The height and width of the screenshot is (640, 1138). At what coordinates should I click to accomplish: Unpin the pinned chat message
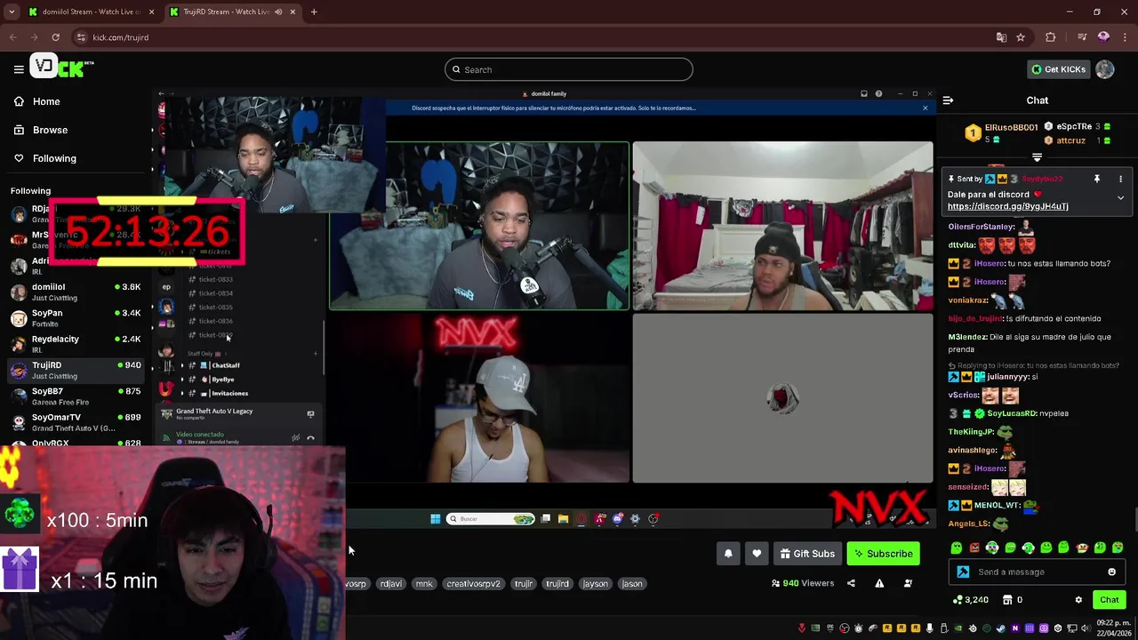pyautogui.click(x=1096, y=179)
